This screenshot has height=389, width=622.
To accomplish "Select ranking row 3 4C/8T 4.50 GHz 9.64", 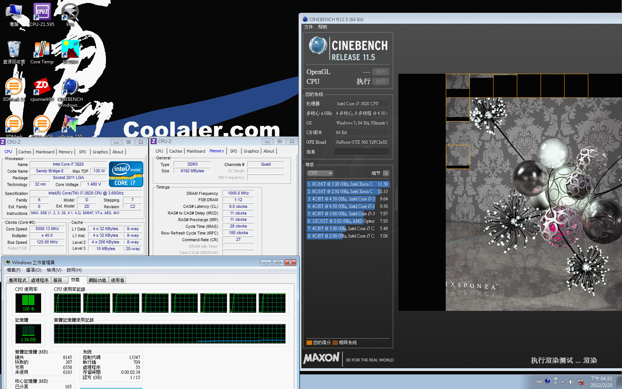I will point(348,199).
